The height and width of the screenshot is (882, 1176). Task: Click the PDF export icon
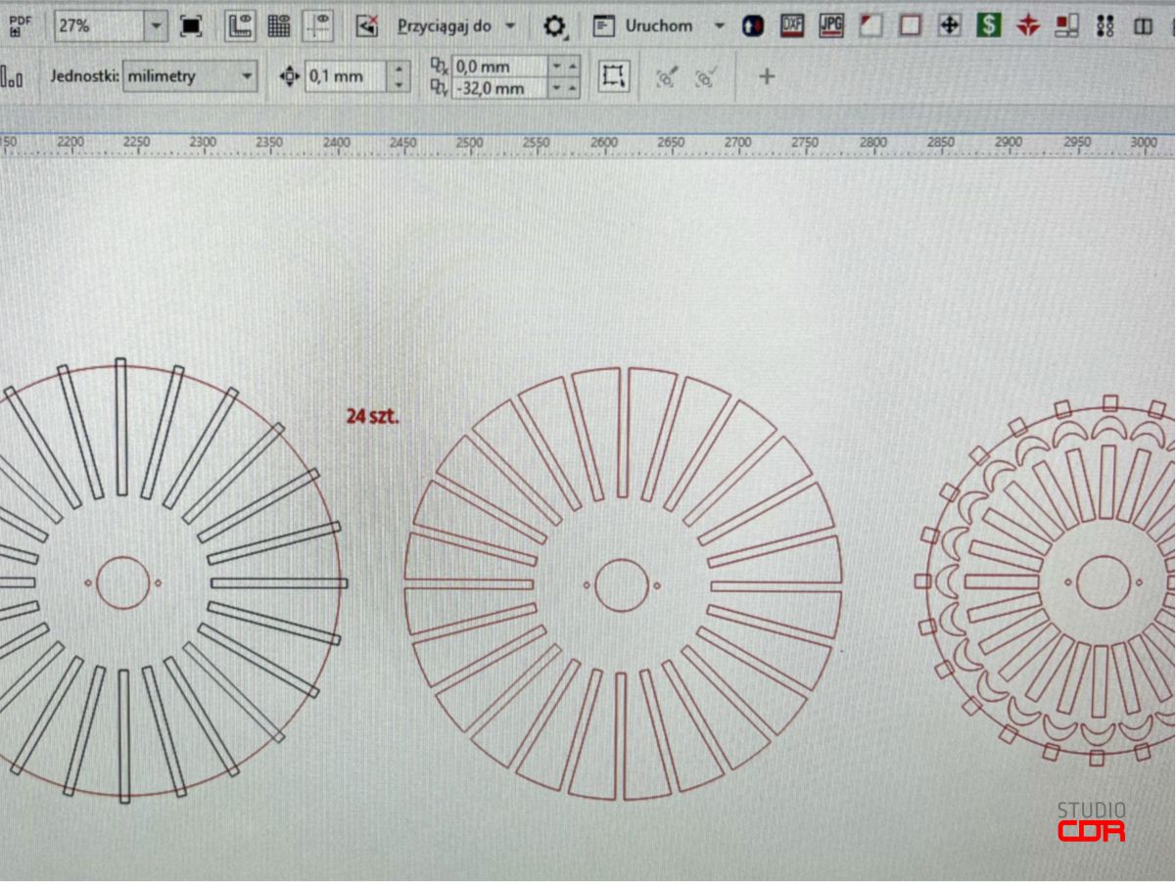click(x=21, y=25)
